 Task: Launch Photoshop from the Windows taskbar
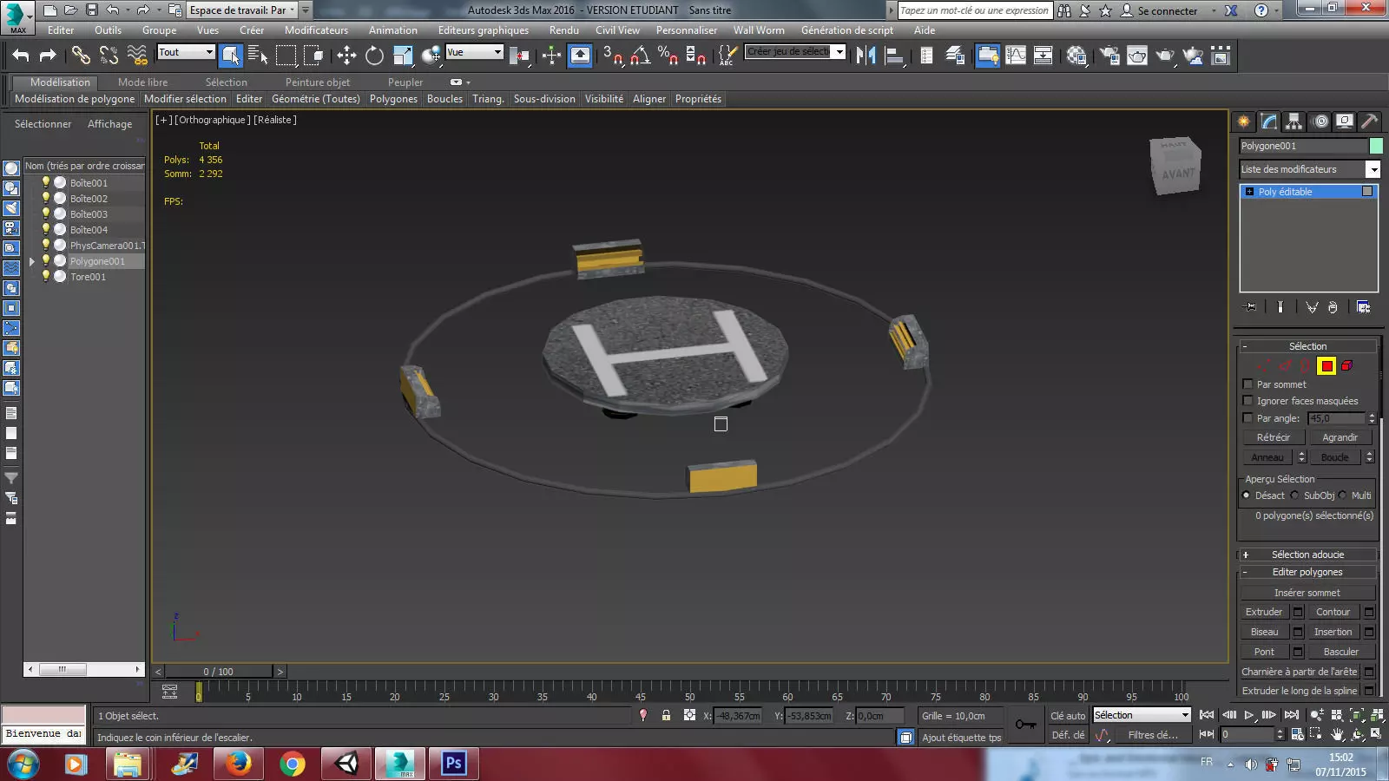tap(453, 764)
